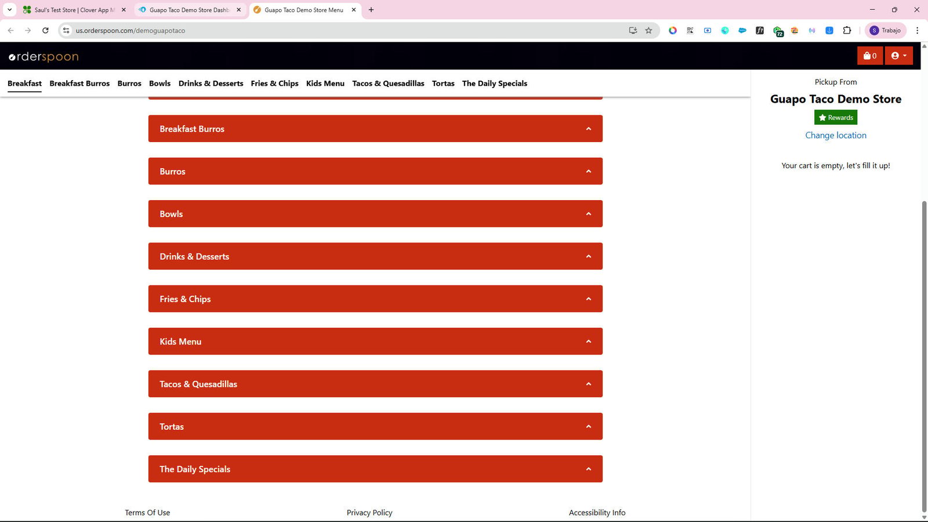Screen dimensions: 928x522
Task: Select Drinks & Desserts in navigation bar
Action: 211,84
